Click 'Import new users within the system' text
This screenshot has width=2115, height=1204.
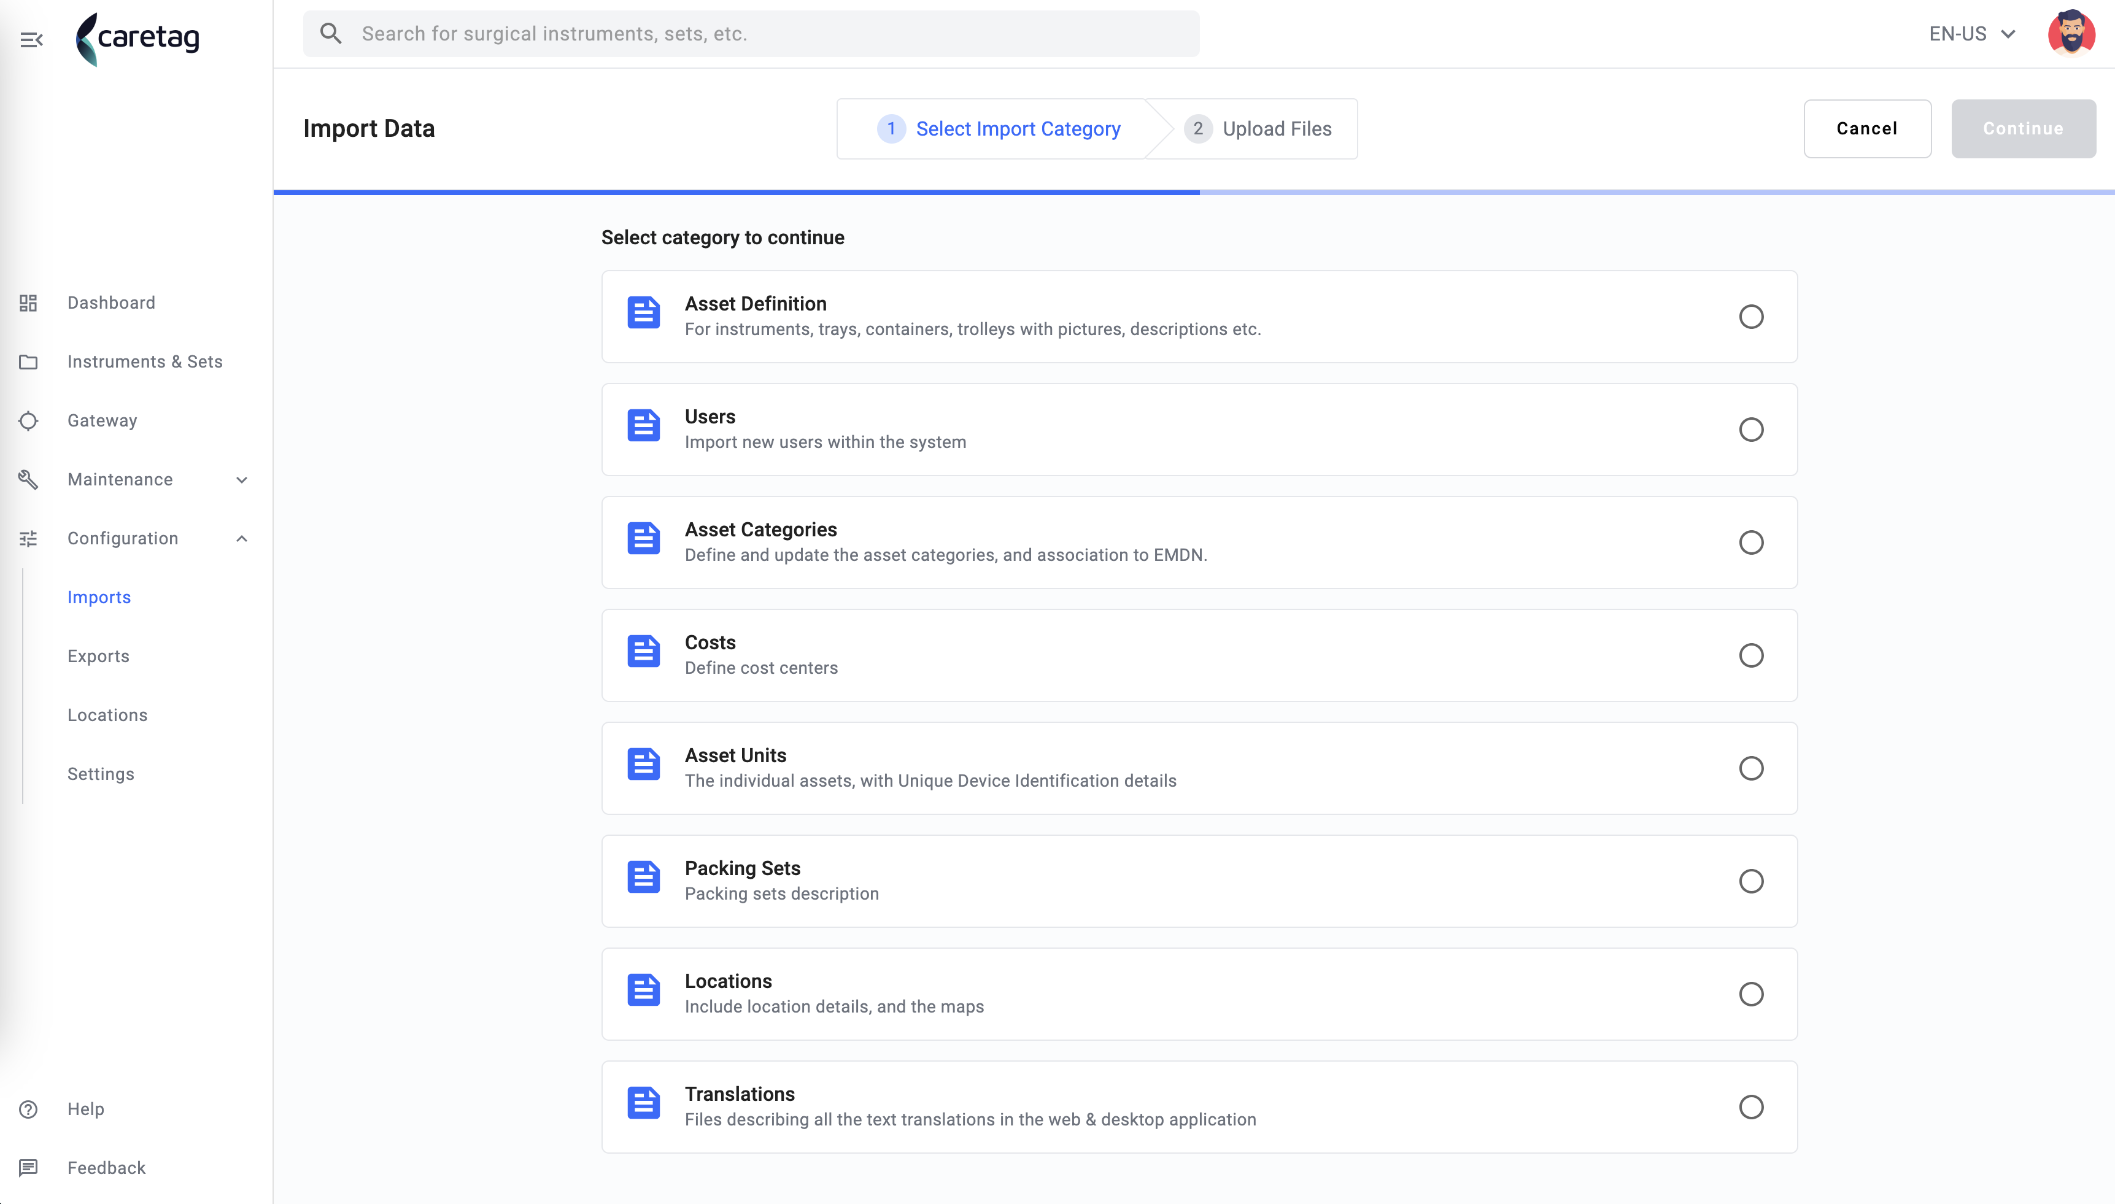click(825, 442)
